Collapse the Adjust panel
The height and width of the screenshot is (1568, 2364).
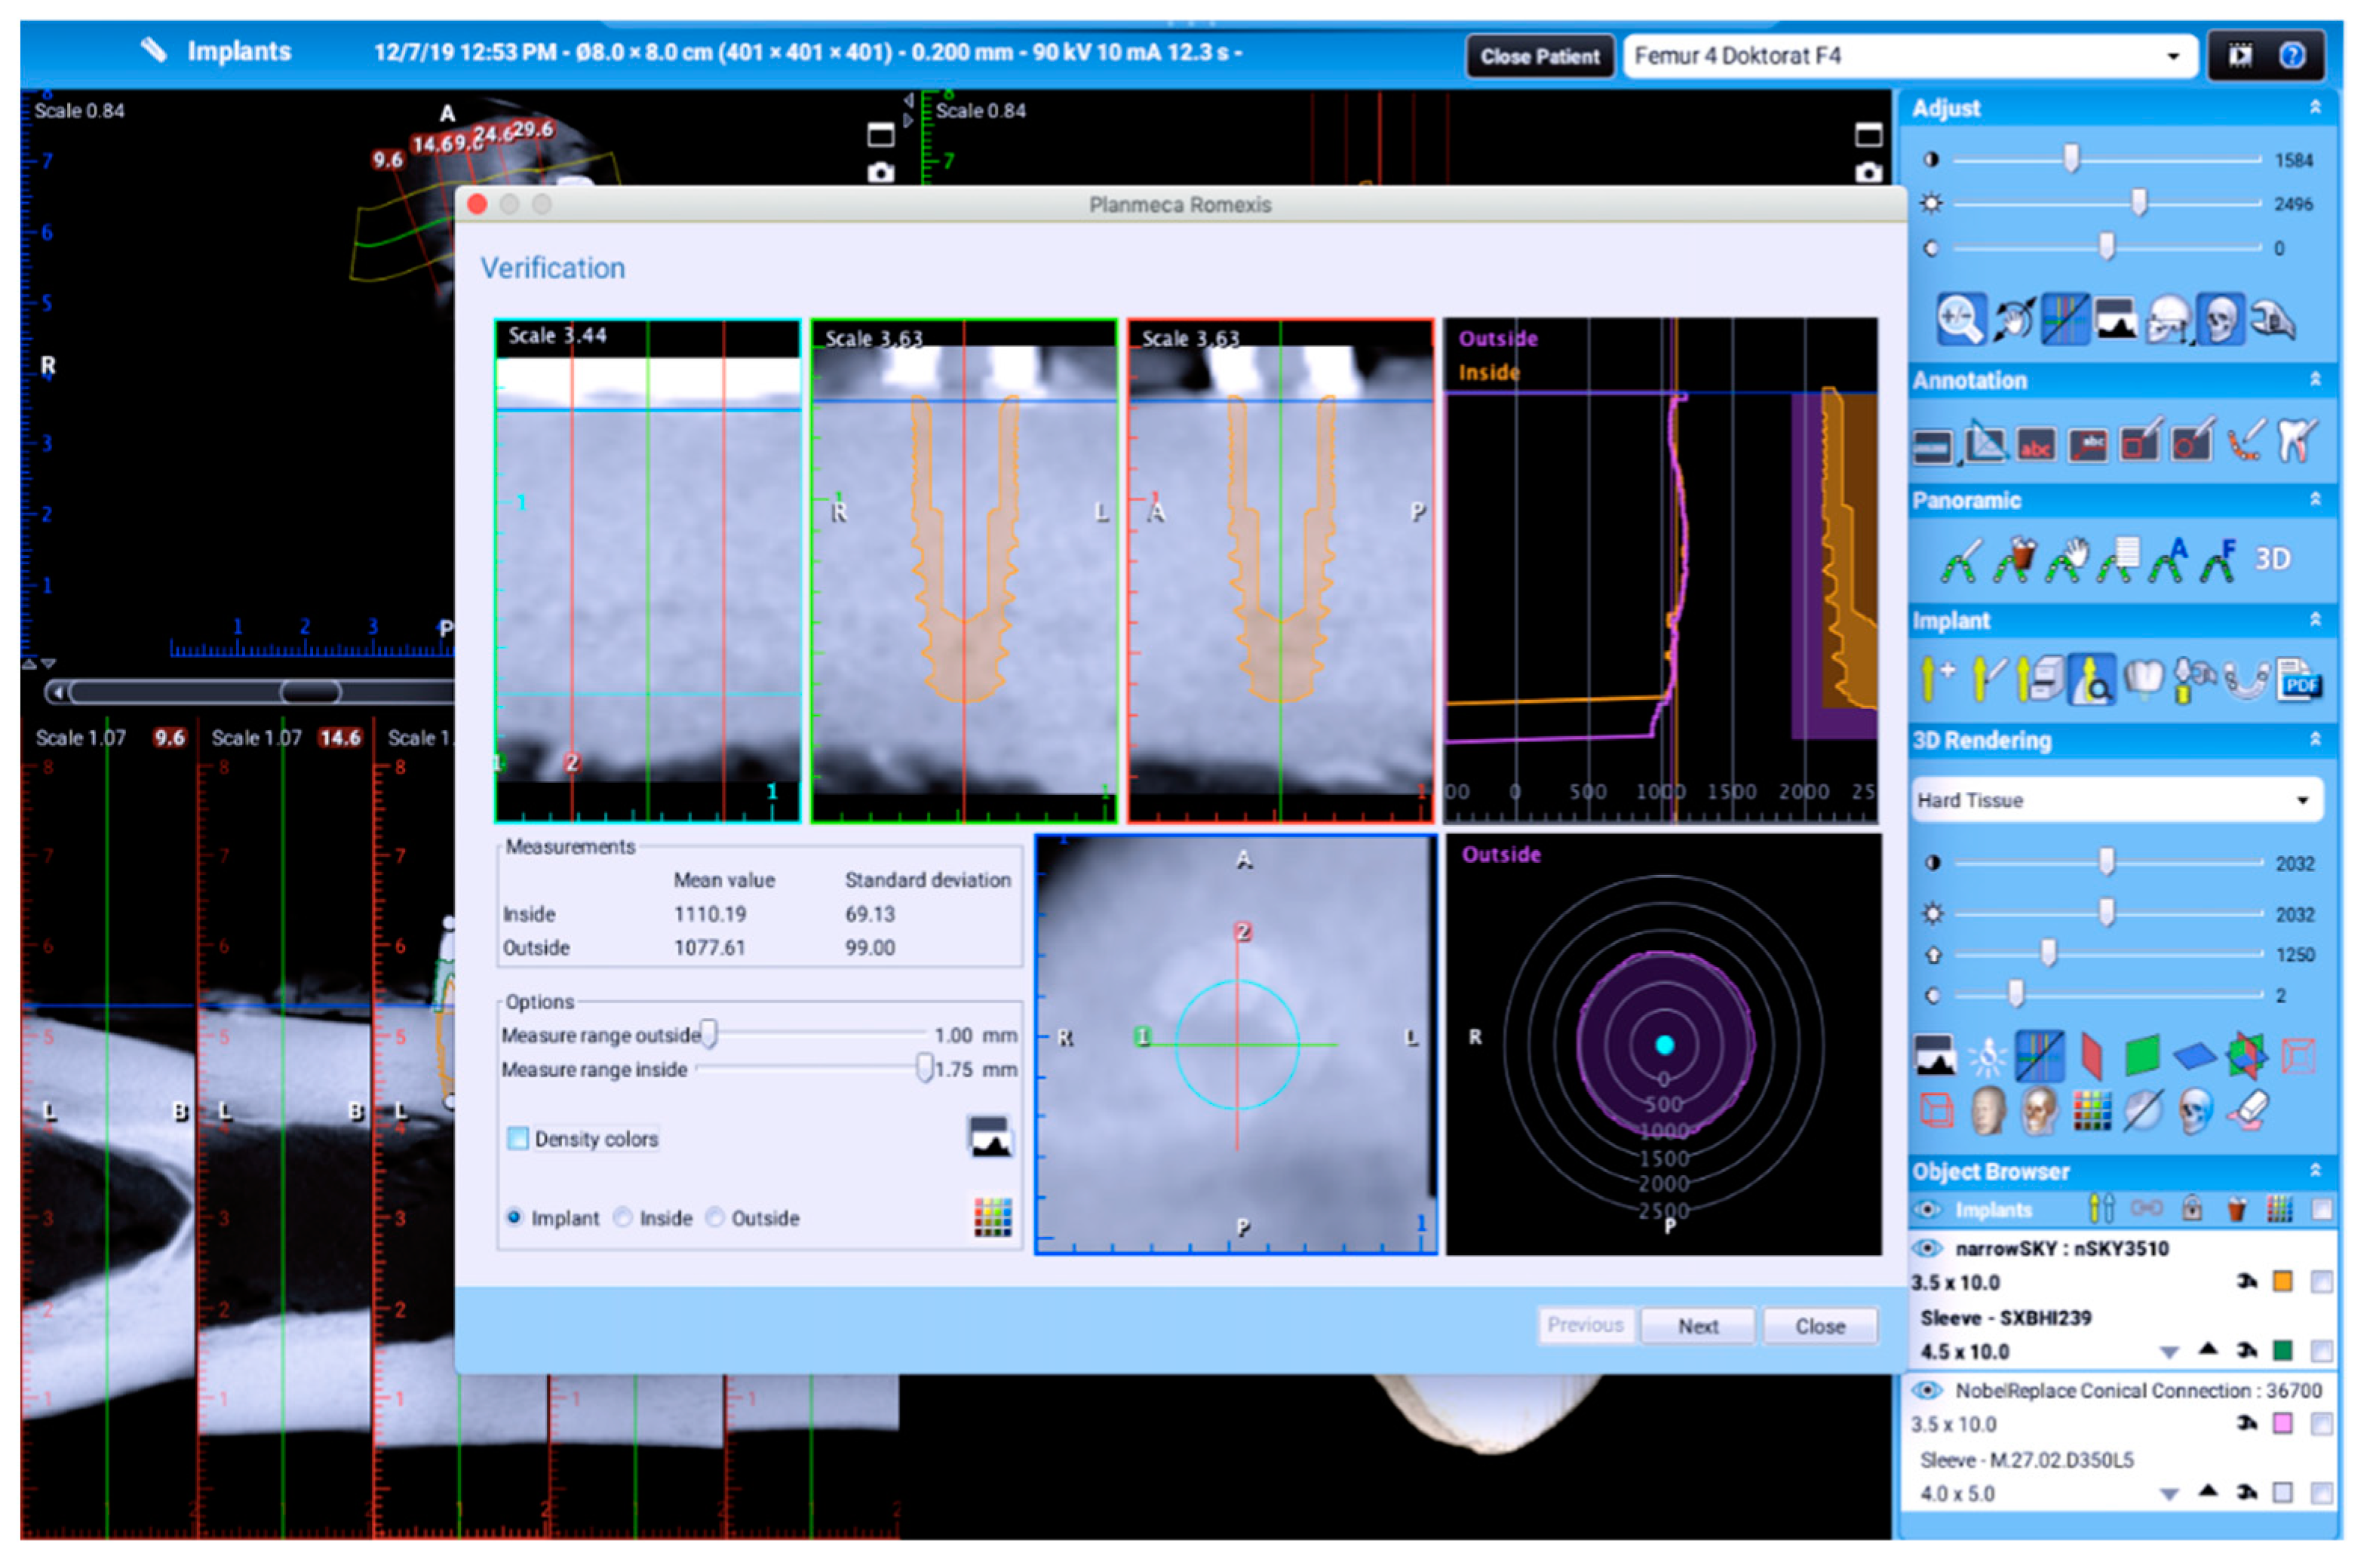click(x=2316, y=107)
